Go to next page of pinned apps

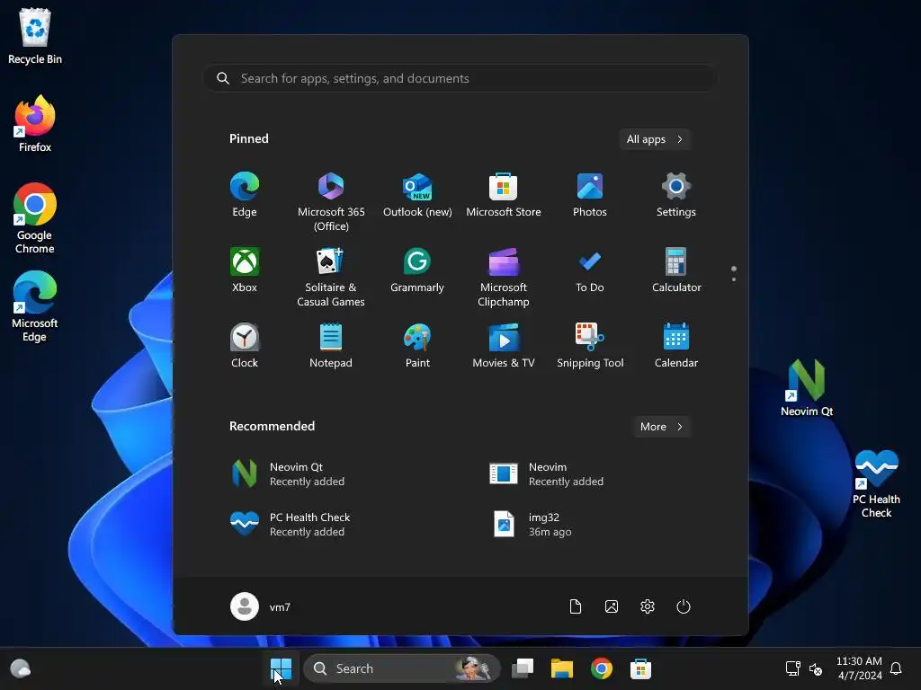tap(734, 279)
